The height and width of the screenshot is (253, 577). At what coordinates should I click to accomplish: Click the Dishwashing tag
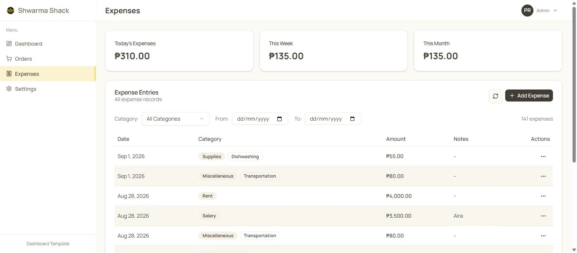coord(245,156)
